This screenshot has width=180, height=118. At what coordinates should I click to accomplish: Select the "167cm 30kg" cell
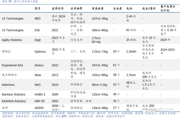click(100, 19)
